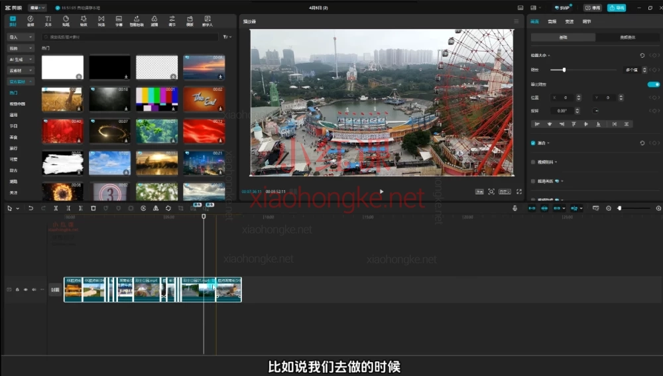Expand the AI Generate (AI生成) dropdown

tap(21, 59)
